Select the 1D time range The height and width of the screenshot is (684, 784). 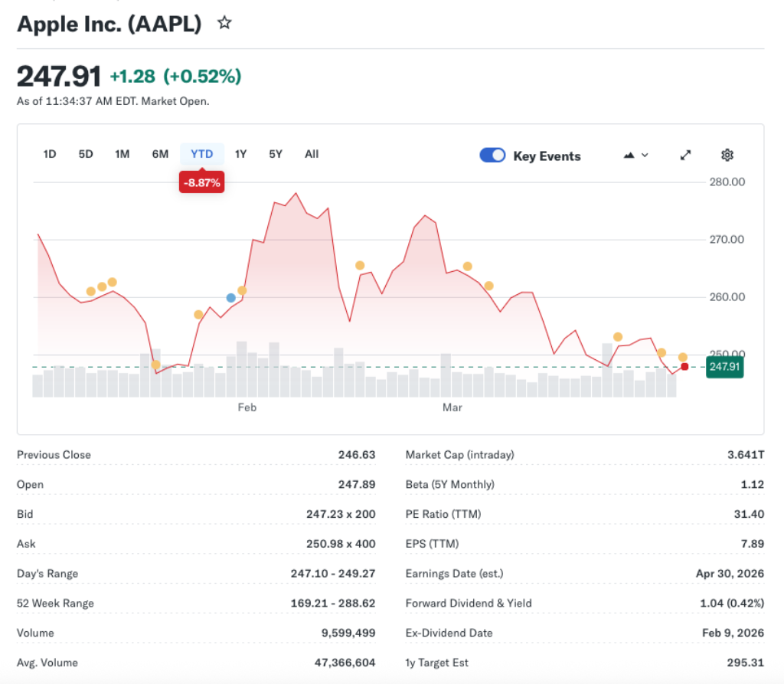(x=50, y=154)
